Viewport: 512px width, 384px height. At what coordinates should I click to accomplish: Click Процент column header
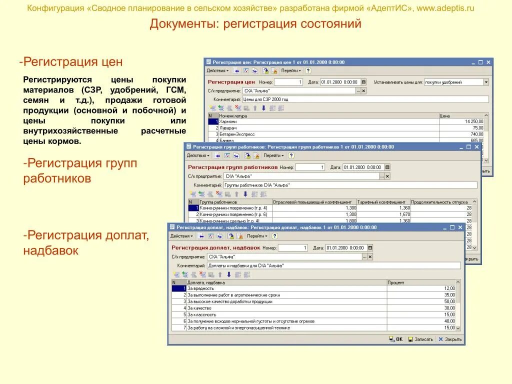click(x=421, y=282)
